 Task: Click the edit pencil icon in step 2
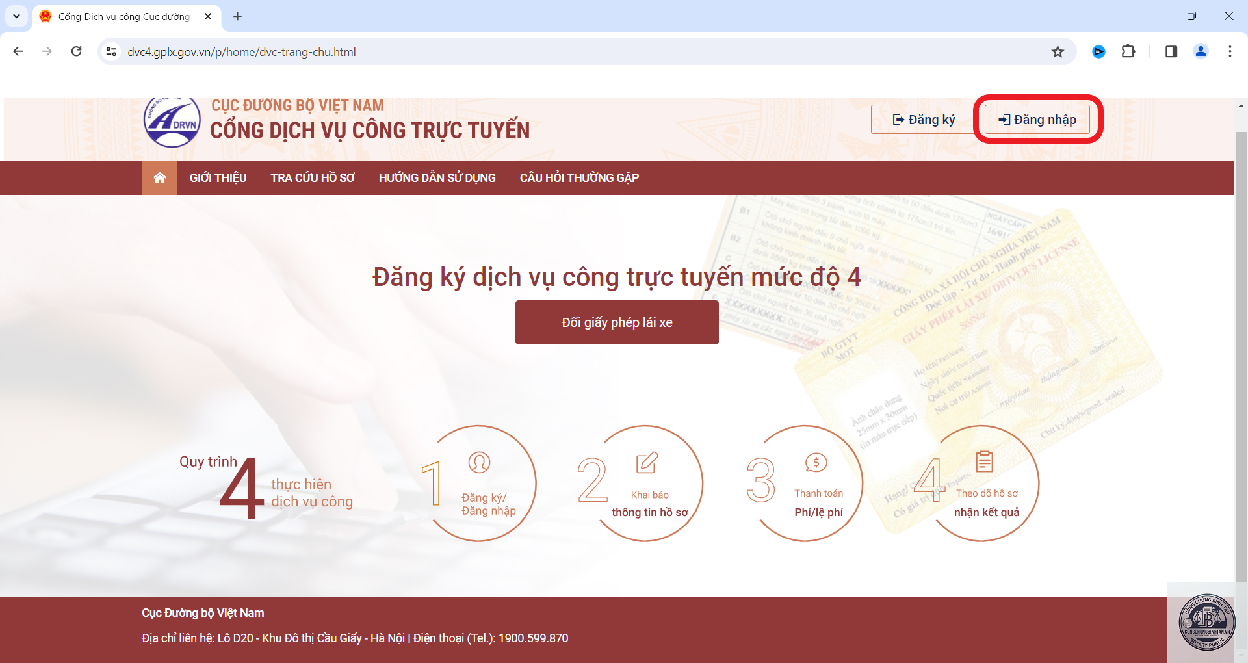[647, 462]
